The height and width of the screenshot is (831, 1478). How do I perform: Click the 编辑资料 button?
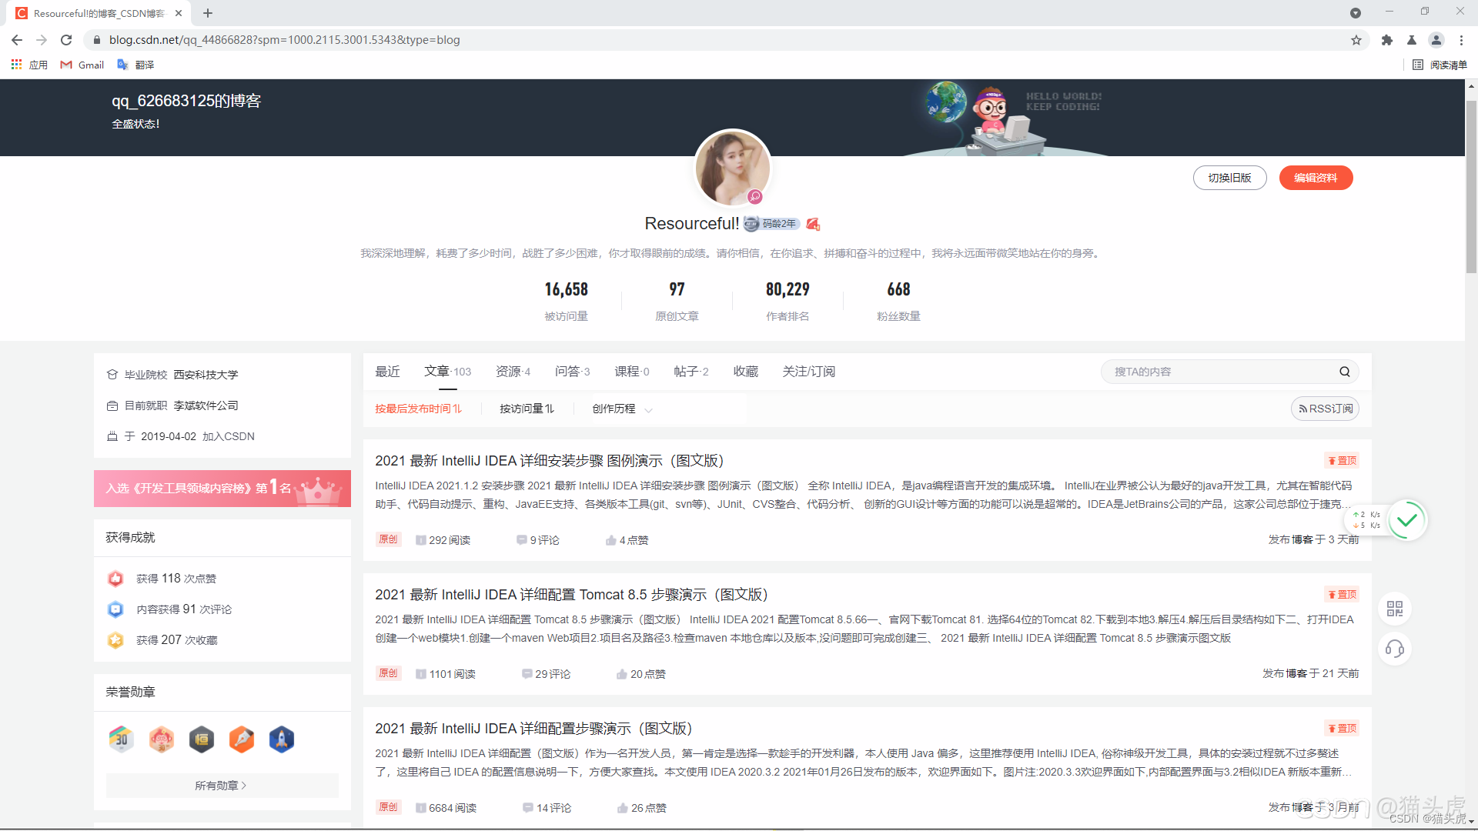[1315, 178]
